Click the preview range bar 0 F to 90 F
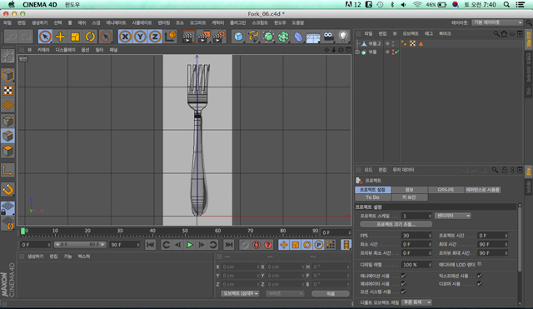The image size is (533, 309). click(80, 244)
